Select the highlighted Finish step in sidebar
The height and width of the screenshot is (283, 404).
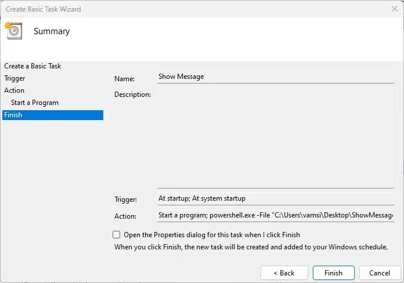tap(52, 115)
